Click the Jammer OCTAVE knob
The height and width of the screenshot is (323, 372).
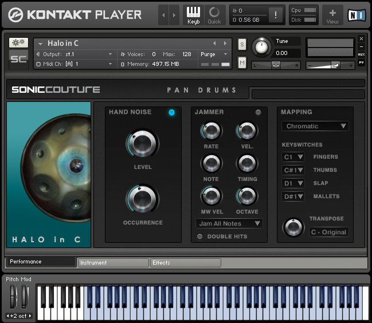pos(247,196)
